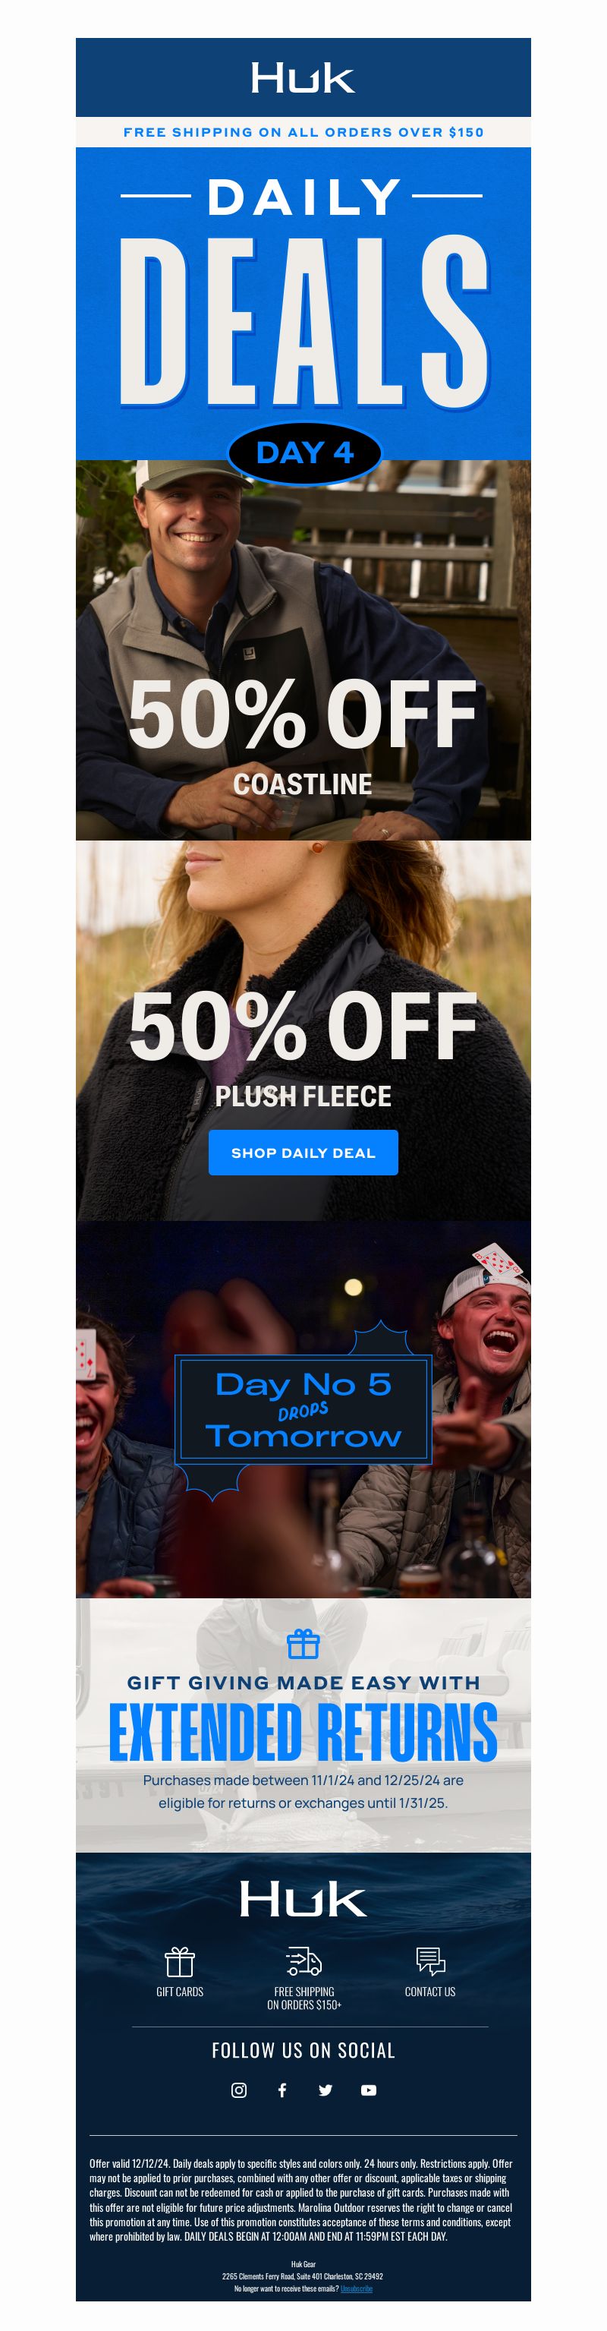This screenshot has width=607, height=2331.
Task: Click the Extended Returns headline
Action: click(x=303, y=1731)
